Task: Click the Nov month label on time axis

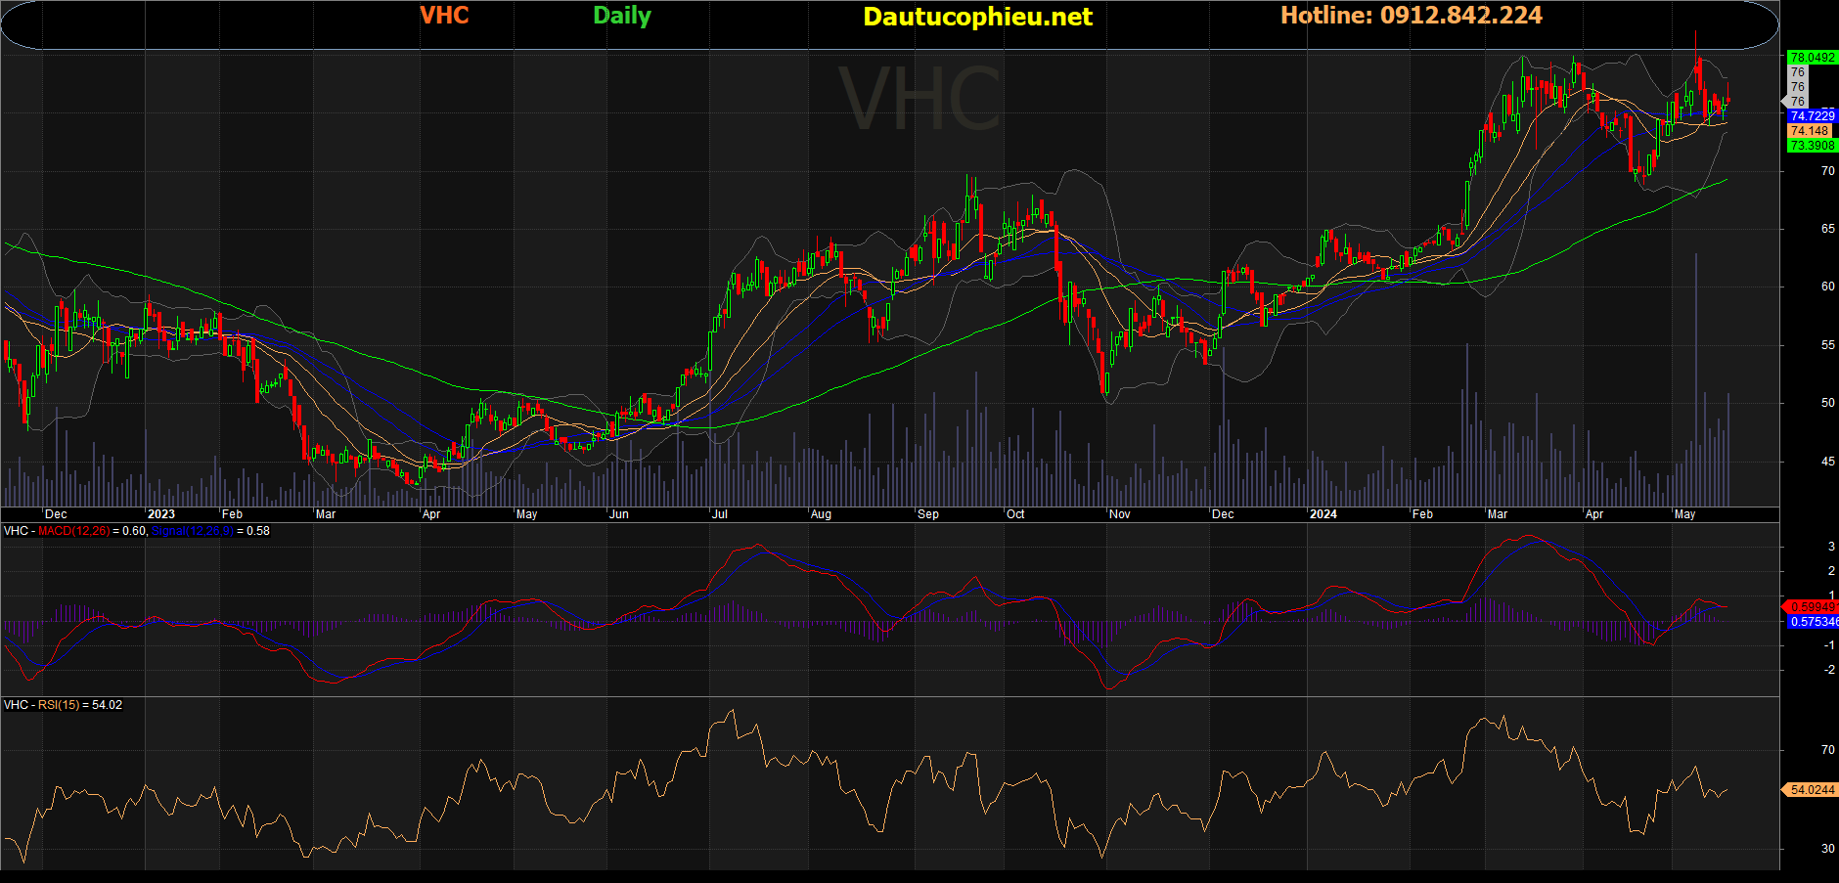Action: pyautogui.click(x=1119, y=514)
